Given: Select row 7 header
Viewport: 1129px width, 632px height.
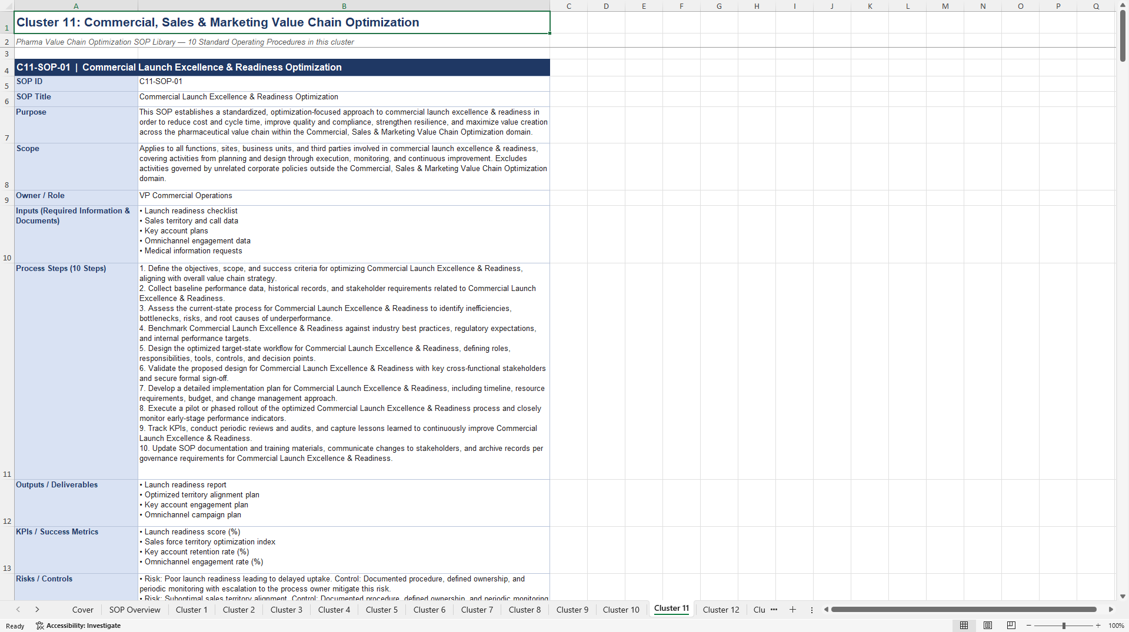Looking at the screenshot, I should pos(7,125).
